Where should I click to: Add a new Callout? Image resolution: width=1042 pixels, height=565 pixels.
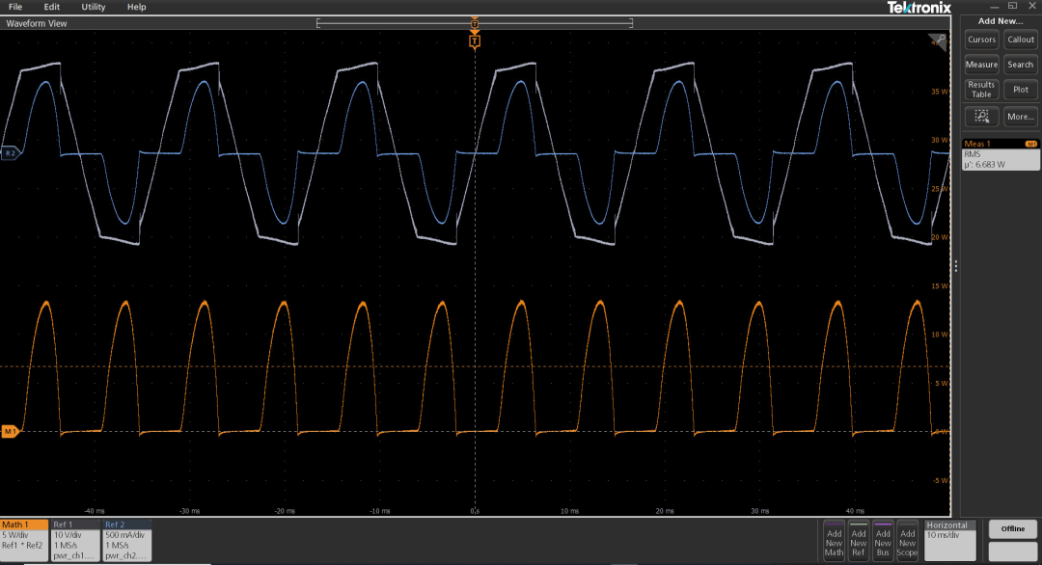coord(1021,40)
